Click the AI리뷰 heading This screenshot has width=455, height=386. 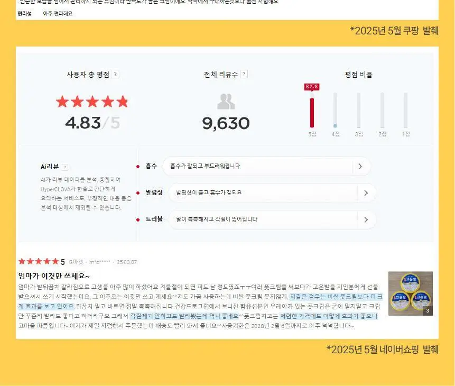(50, 167)
